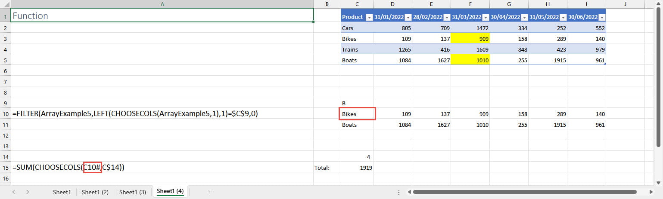Open the Product column filter dropdown
Screen dimensions: 663x199
[x=369, y=17]
